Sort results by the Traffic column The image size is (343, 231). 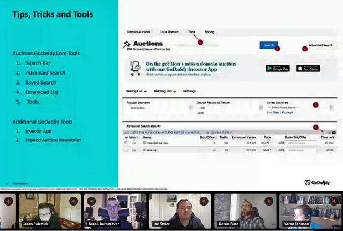pos(224,137)
